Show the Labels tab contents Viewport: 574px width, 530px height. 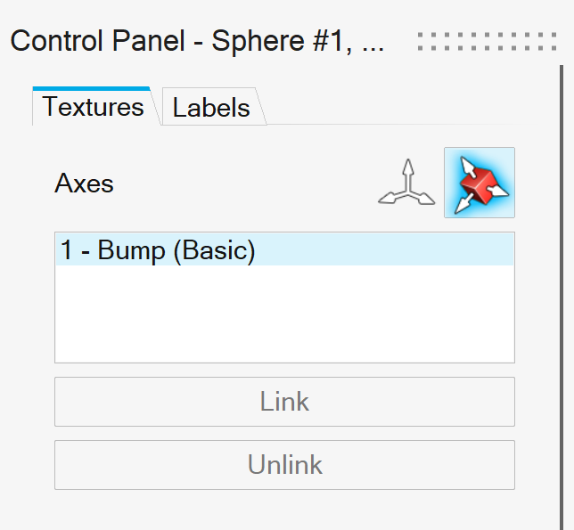[x=211, y=108]
